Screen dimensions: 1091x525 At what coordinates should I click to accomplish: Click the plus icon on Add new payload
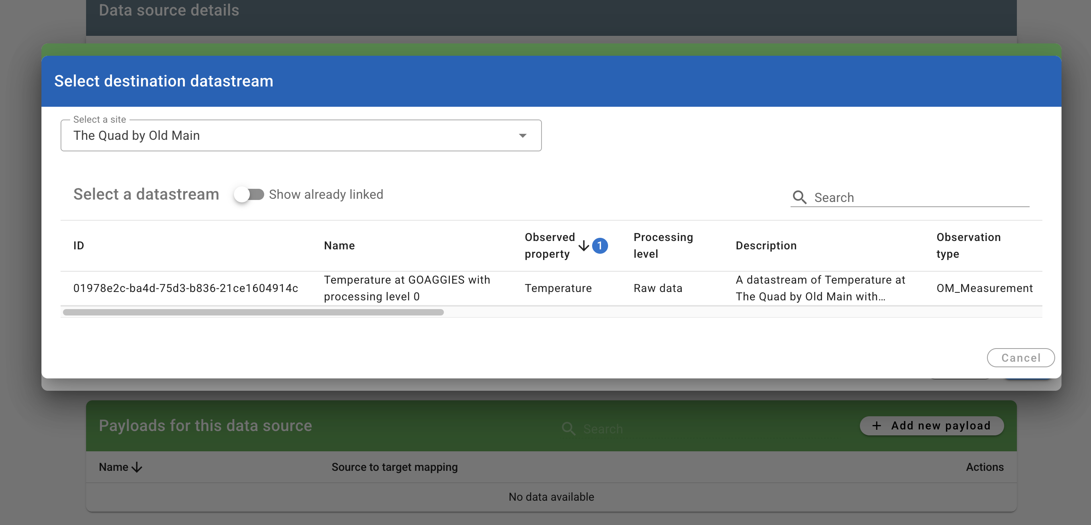point(876,425)
